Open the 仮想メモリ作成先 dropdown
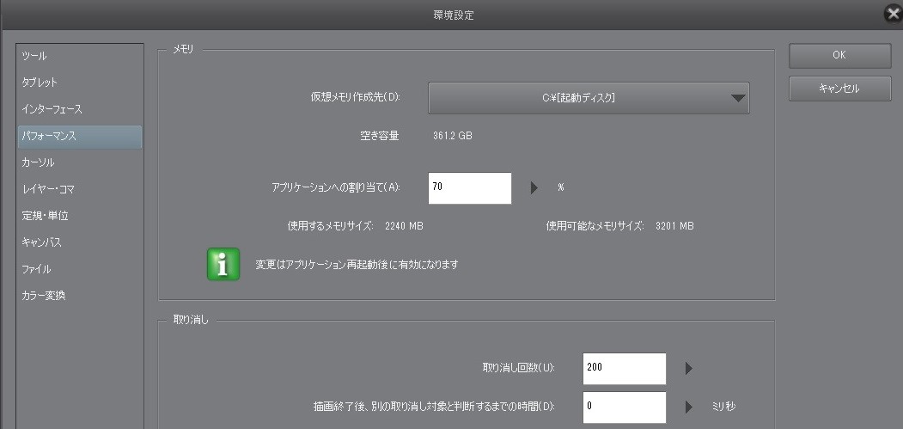Image resolution: width=903 pixels, height=429 pixels. pos(589,98)
